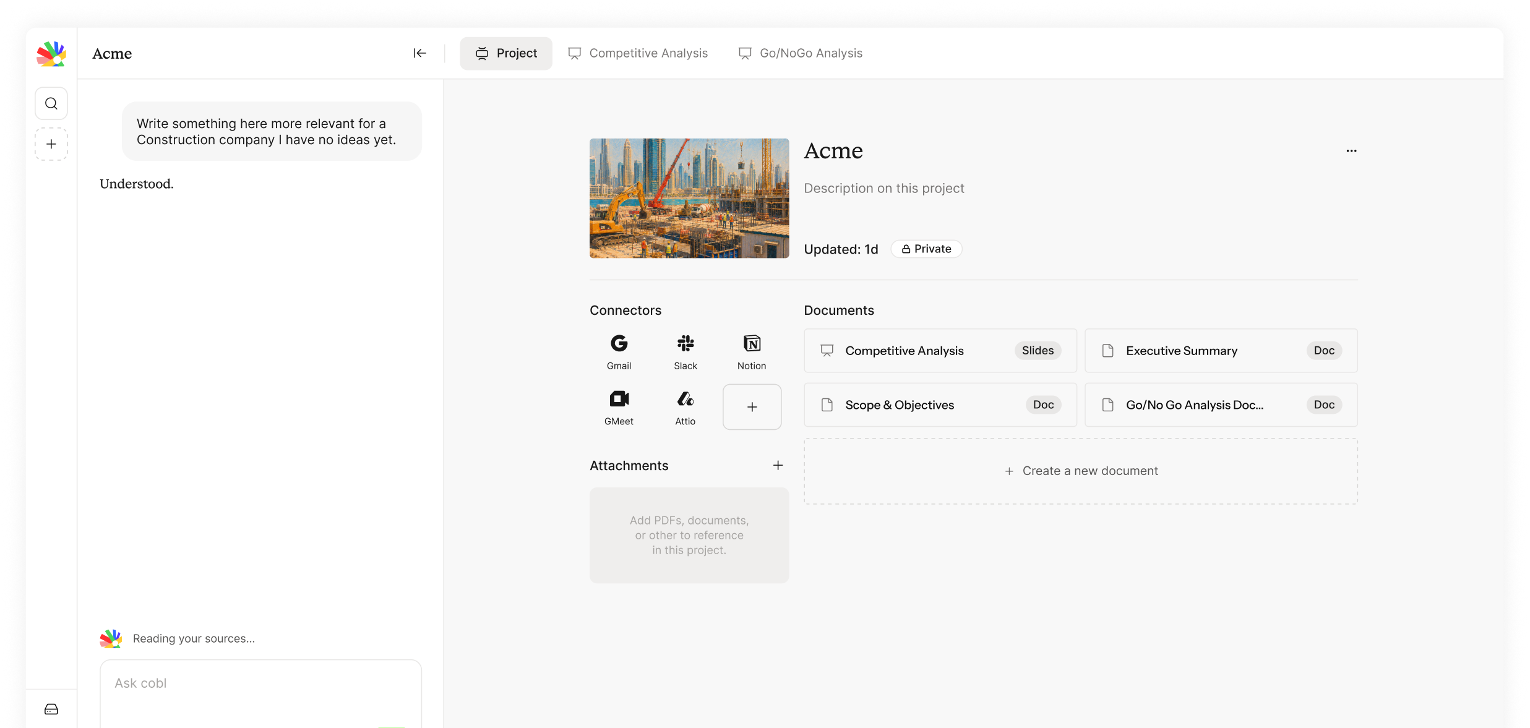
Task: Collapse the chat panel with arrow icon
Action: point(420,53)
